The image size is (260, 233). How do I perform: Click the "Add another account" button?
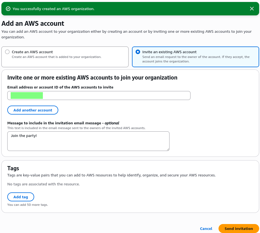33,110
